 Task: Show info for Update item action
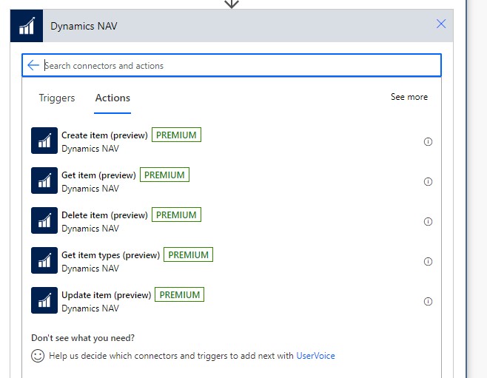(428, 301)
